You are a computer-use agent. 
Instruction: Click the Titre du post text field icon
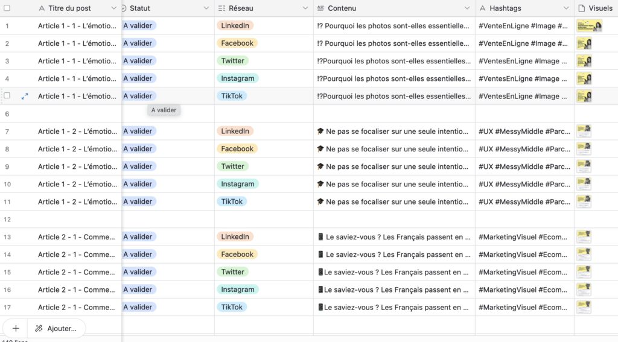(42, 8)
